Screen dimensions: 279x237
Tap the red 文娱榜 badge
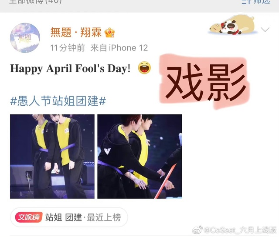[29, 217]
